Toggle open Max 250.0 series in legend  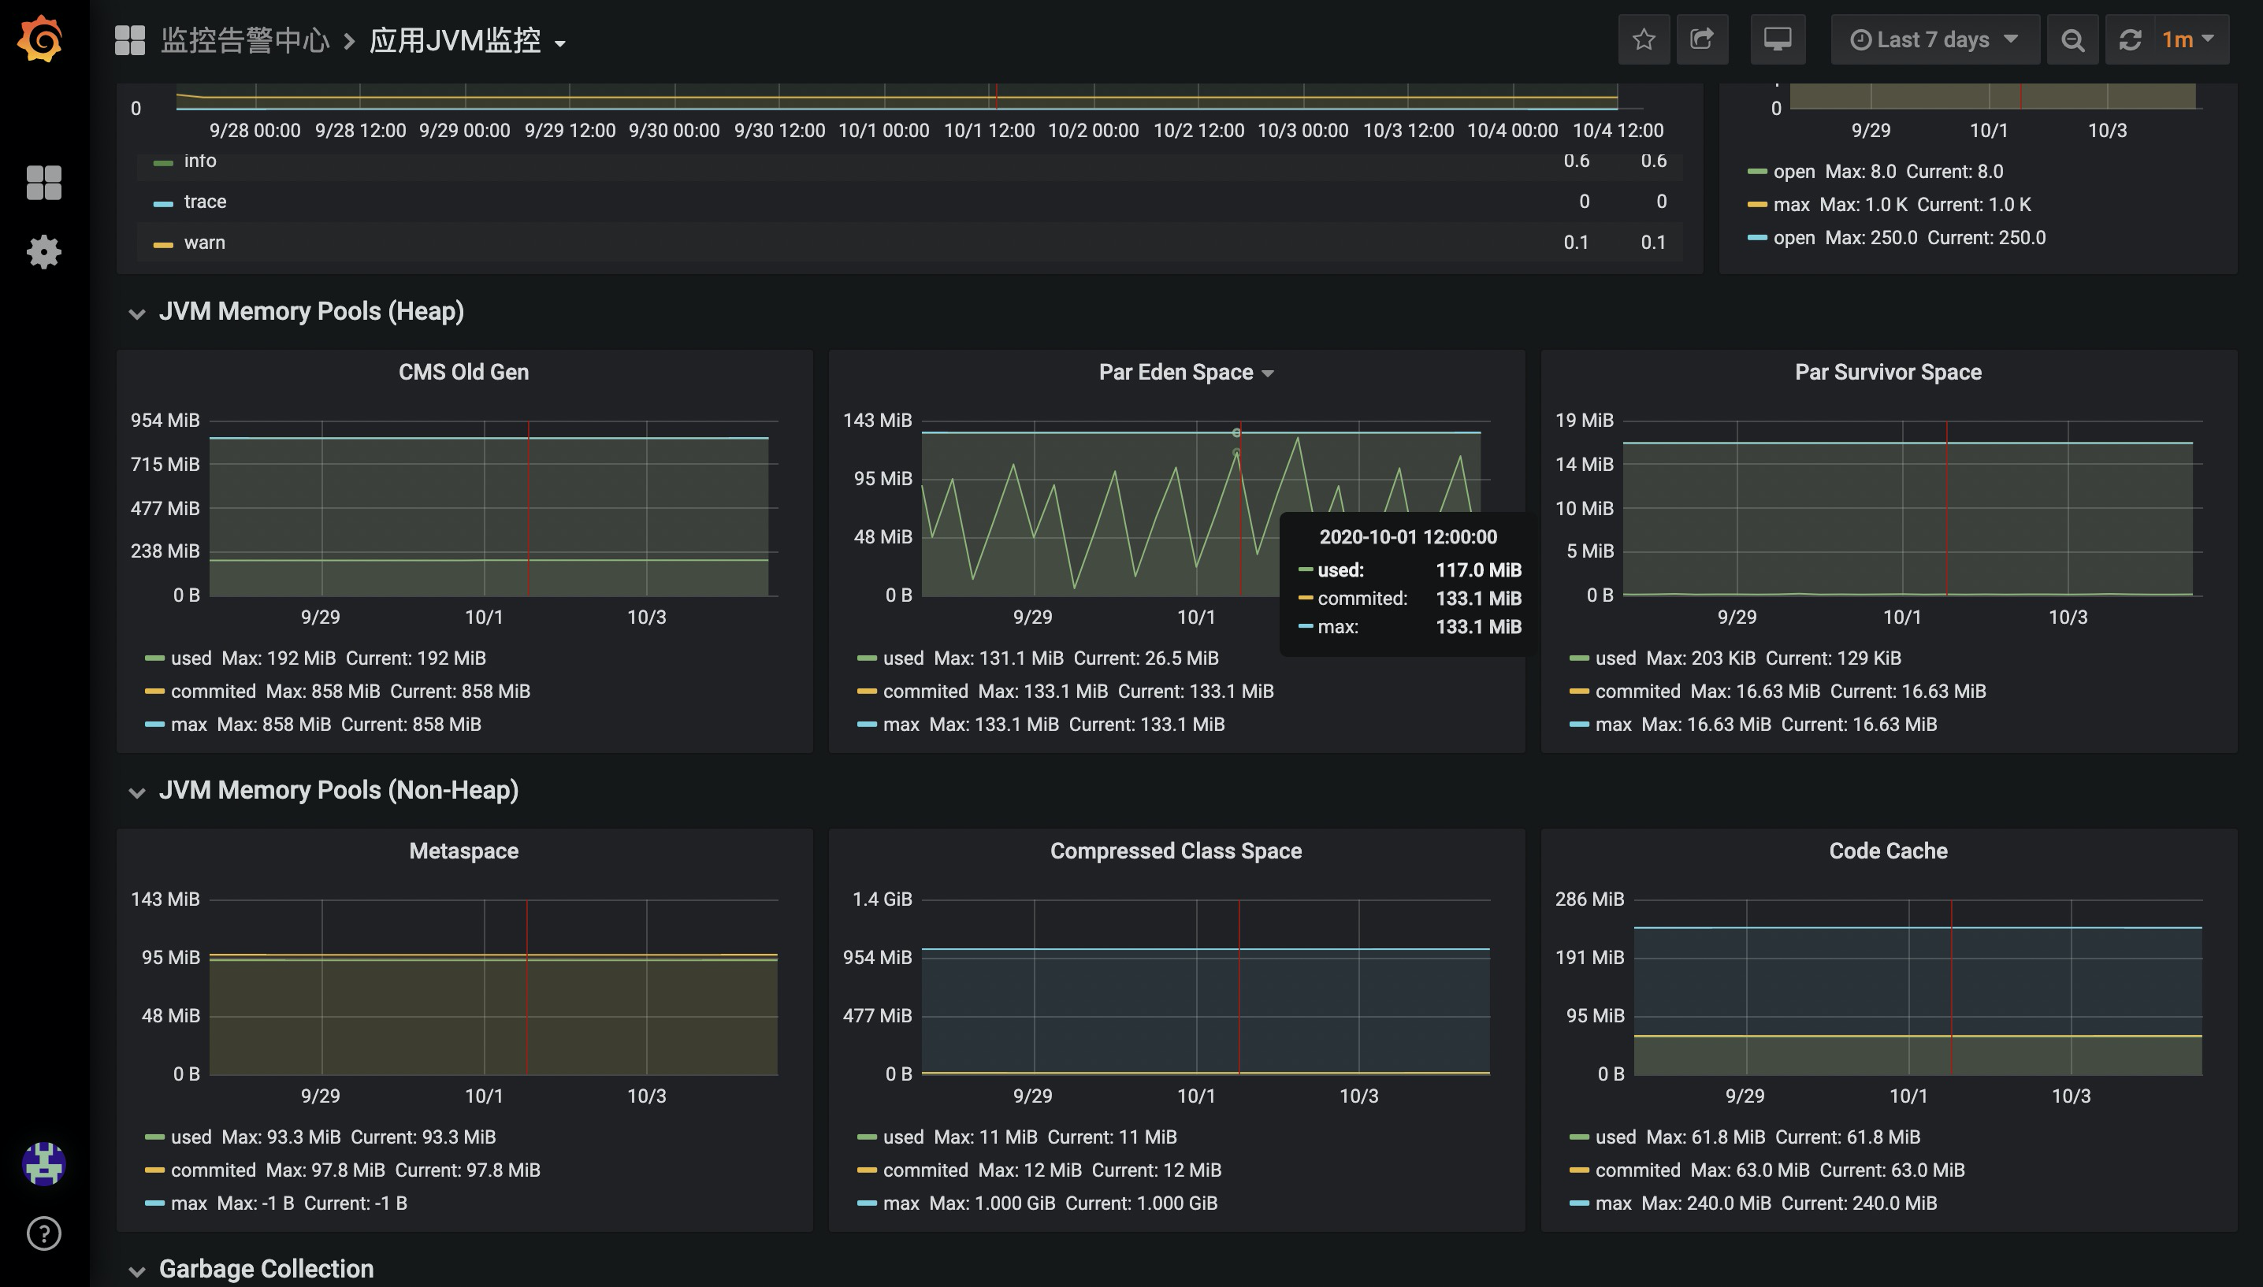[x=1793, y=238]
